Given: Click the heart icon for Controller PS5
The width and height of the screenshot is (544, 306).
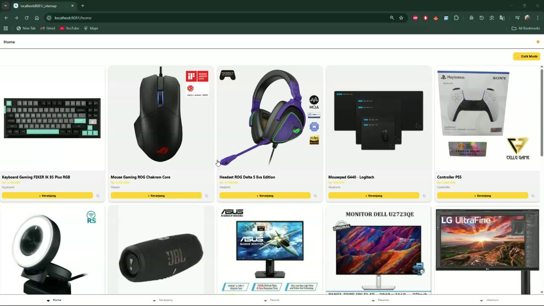Looking at the screenshot, I should pyautogui.click(x=533, y=195).
